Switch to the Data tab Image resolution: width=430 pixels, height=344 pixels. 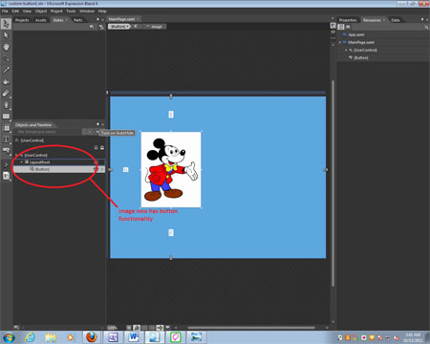pyautogui.click(x=396, y=20)
